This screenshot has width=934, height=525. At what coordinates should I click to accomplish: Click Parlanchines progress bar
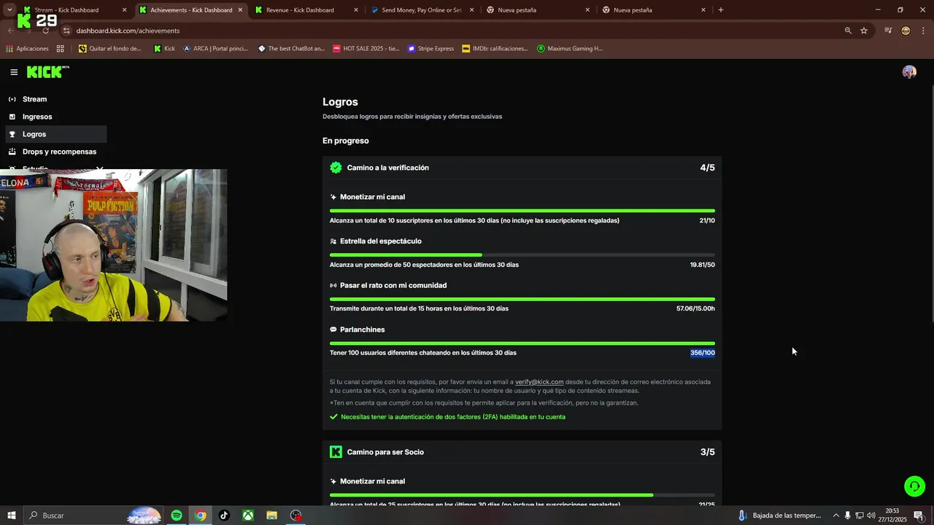point(522,343)
